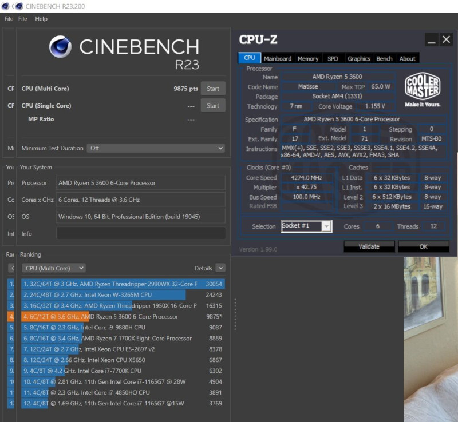Click the Threads value 12 in CPU-Z
Viewport: 458px width, 422px height.
coord(433,226)
